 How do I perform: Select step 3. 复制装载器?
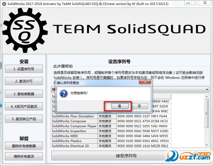click(24, 94)
